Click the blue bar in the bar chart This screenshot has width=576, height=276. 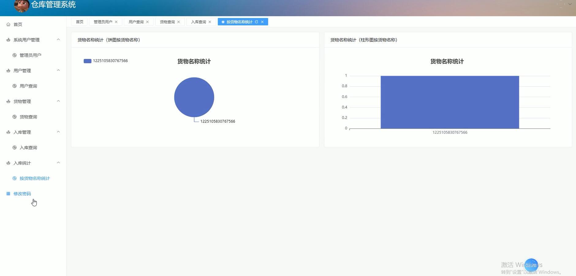point(449,102)
